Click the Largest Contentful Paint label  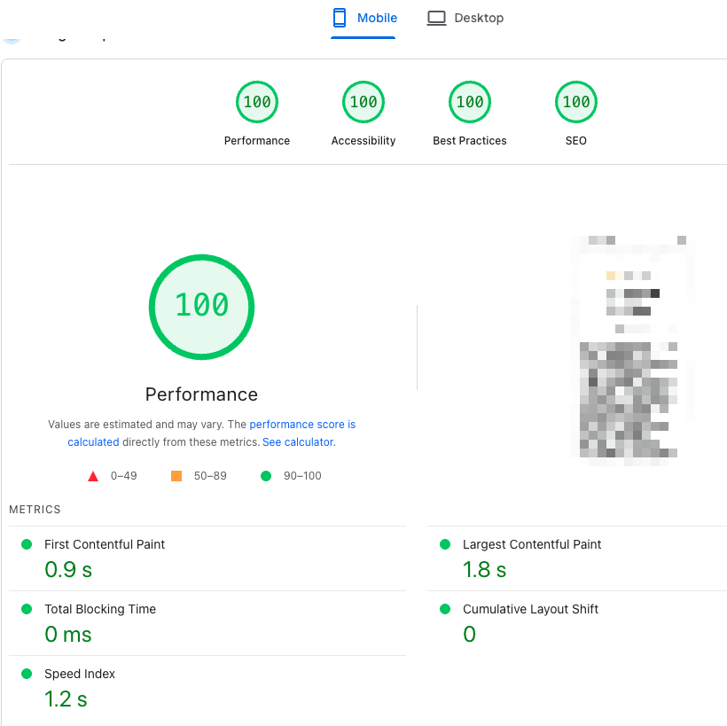pyautogui.click(x=532, y=544)
